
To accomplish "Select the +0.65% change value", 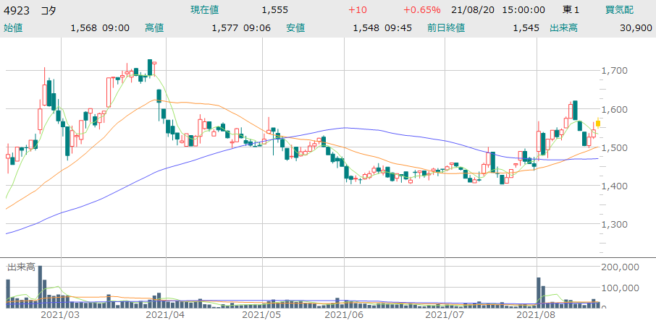I will (x=421, y=11).
